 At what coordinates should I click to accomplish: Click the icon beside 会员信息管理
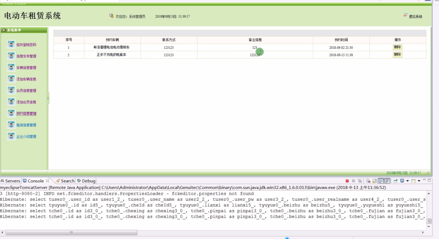click(11, 90)
